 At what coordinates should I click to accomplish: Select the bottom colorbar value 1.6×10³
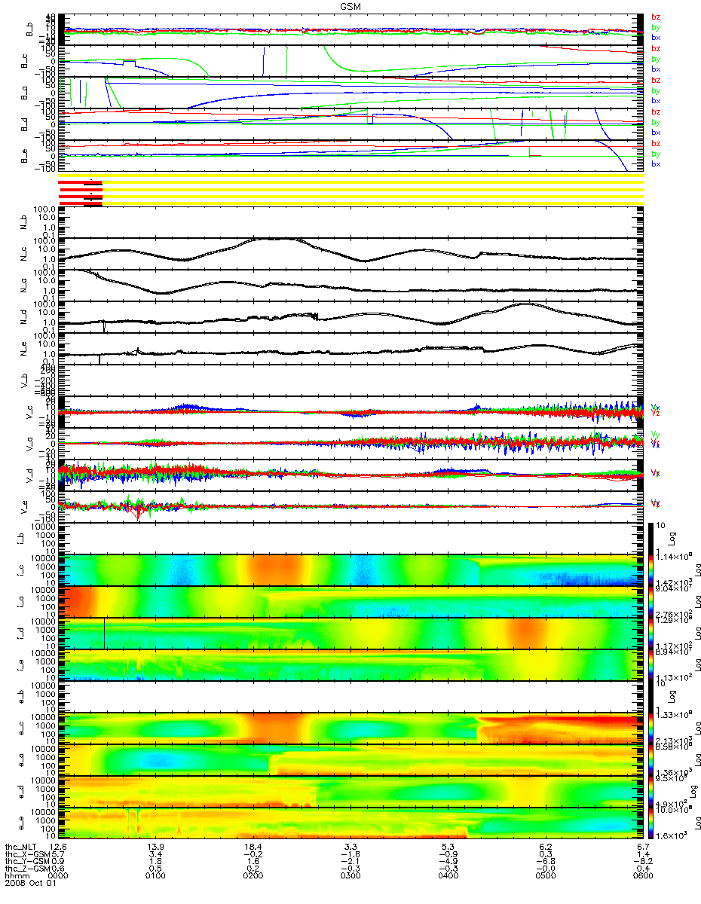click(670, 837)
